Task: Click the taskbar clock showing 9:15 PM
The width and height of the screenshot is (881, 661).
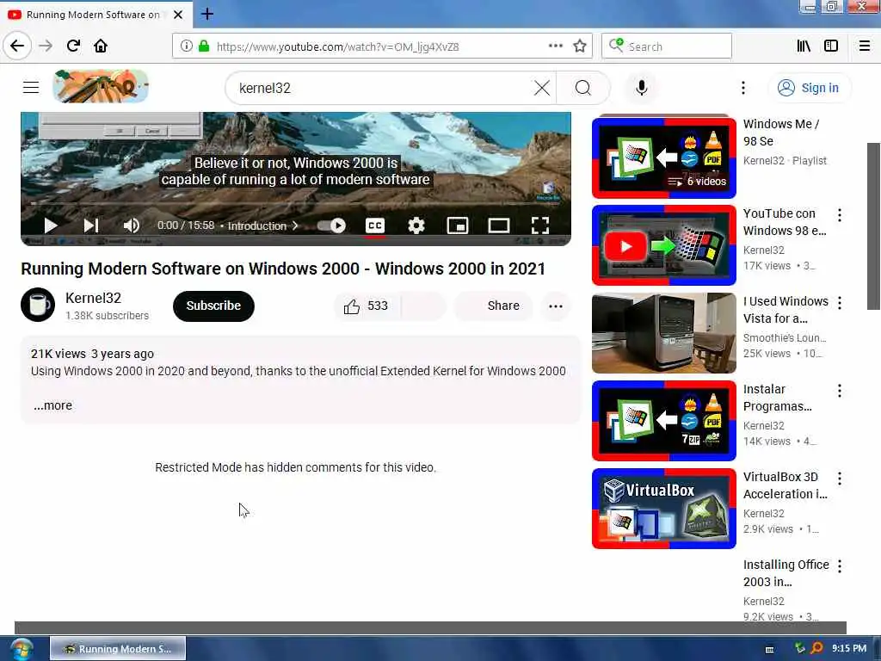Action: [x=848, y=648]
